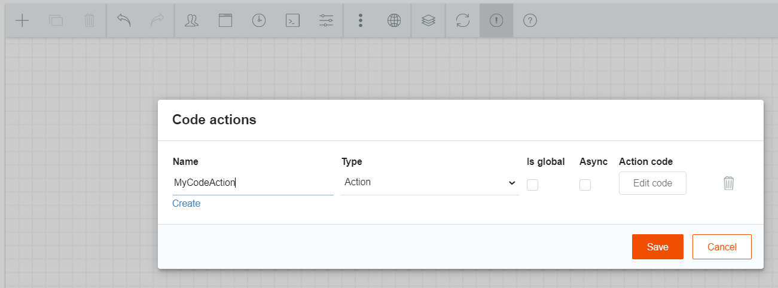Click the redo arrow icon
This screenshot has width=778, height=288.
(157, 20)
